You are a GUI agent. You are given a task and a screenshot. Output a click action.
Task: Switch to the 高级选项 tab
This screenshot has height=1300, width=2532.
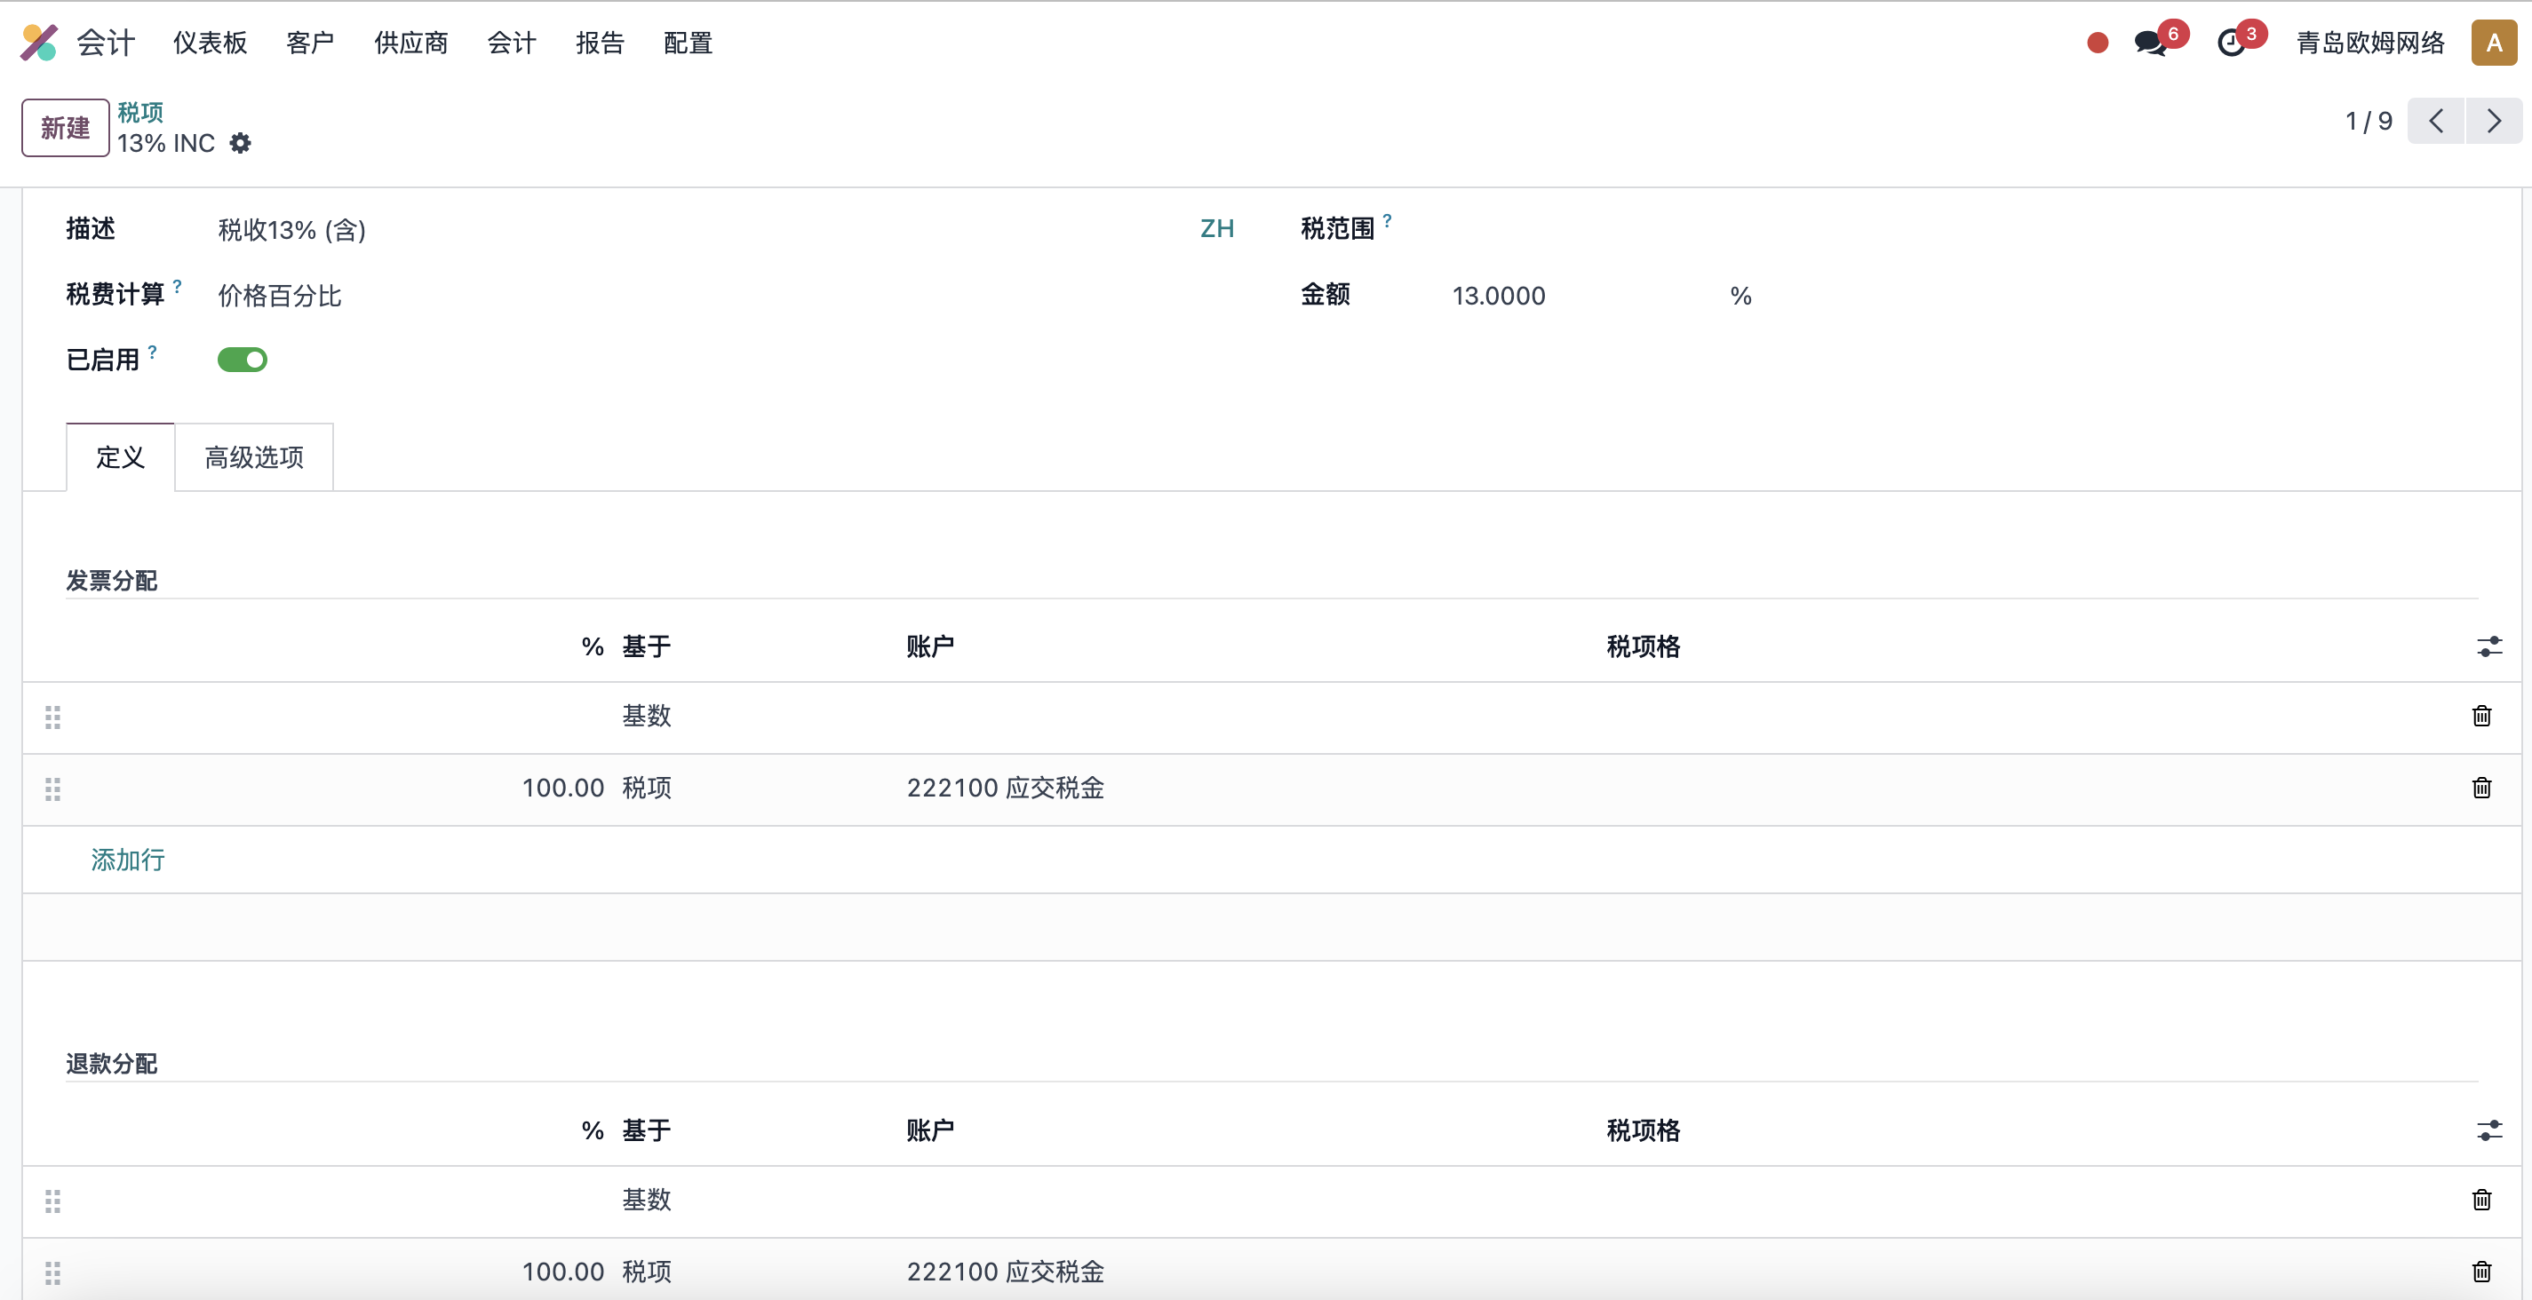coord(255,457)
